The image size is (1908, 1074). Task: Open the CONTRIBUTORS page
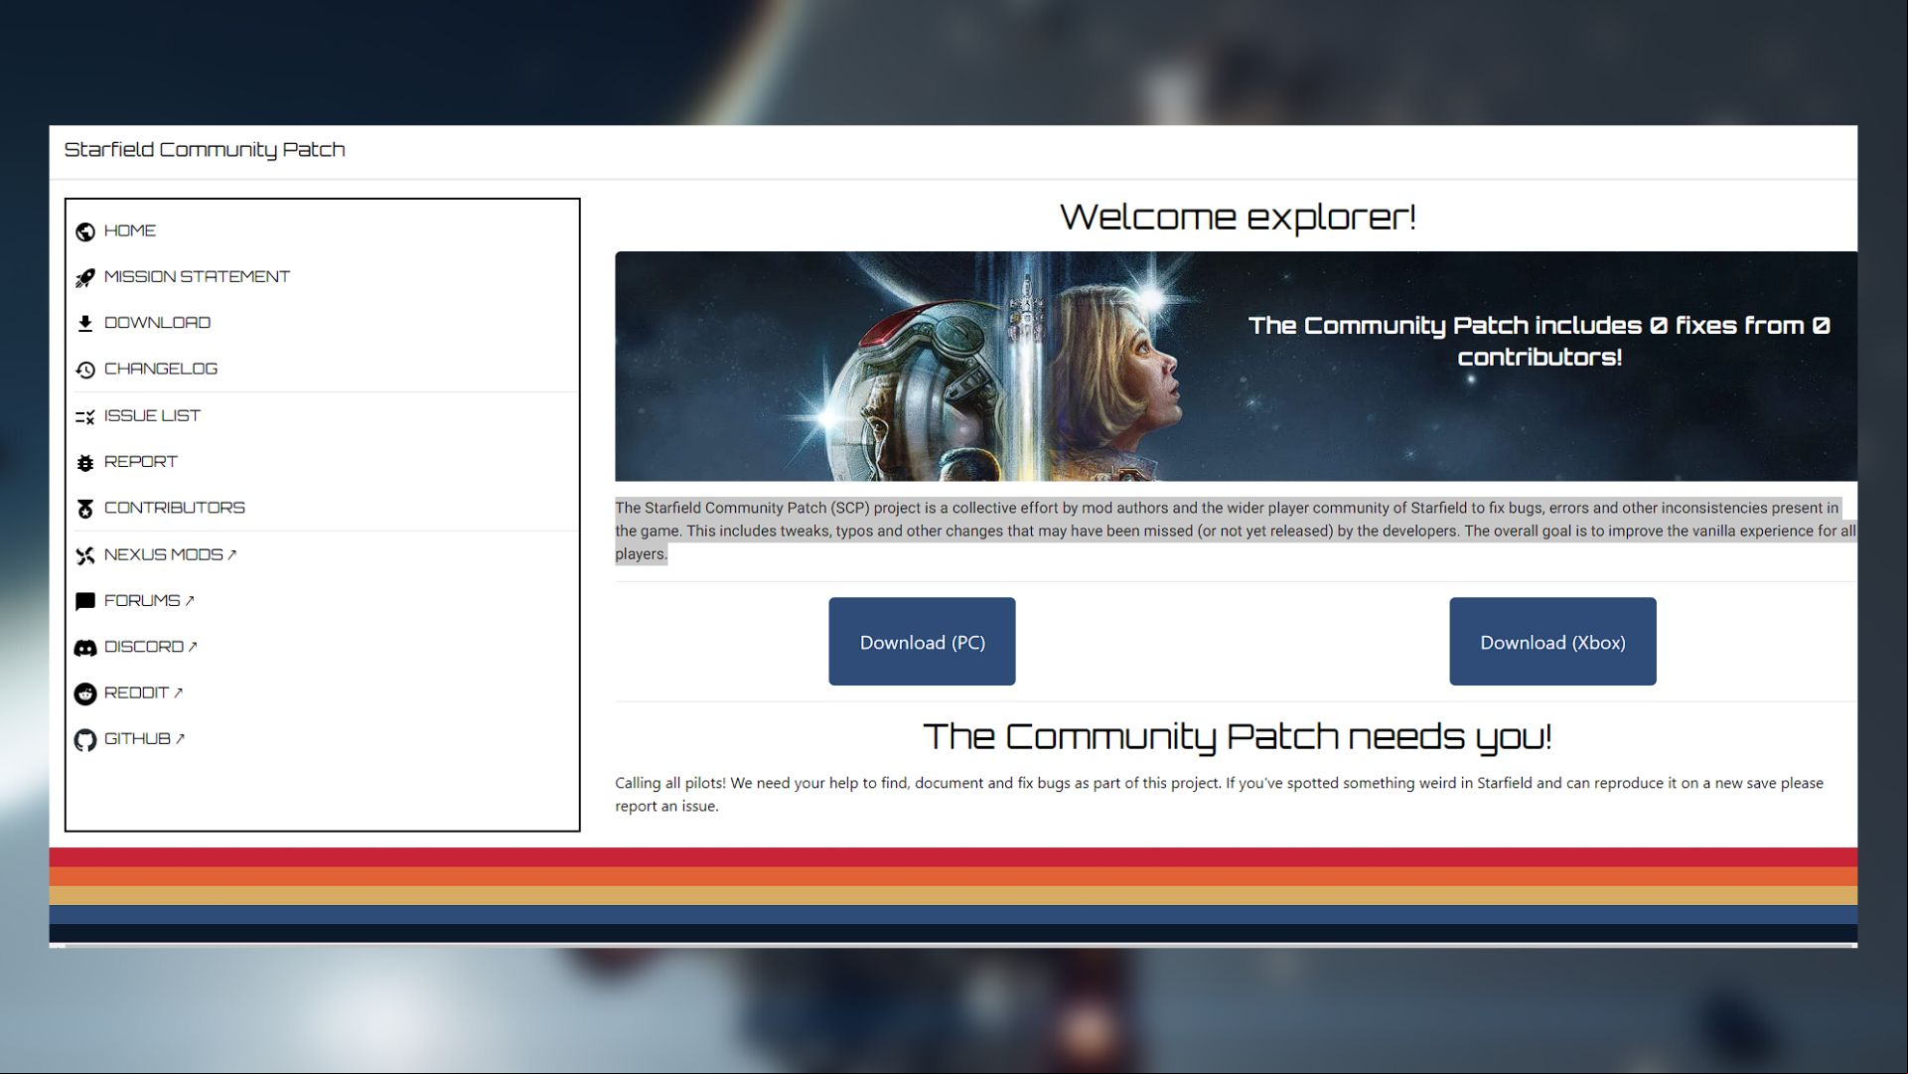pyautogui.click(x=175, y=508)
